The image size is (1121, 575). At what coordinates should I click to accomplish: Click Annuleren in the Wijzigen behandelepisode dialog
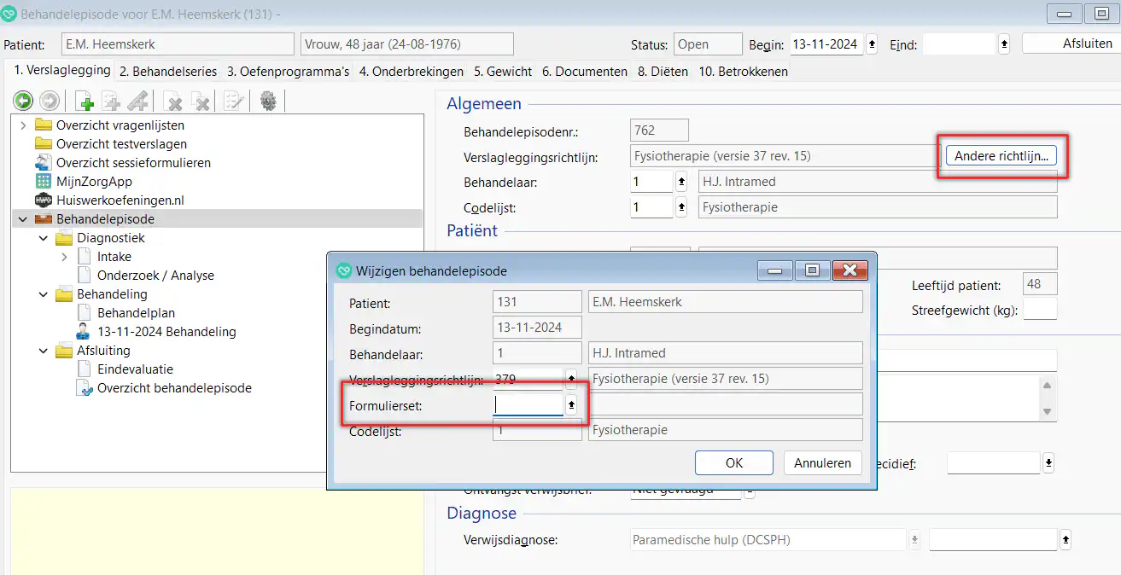[x=823, y=463]
